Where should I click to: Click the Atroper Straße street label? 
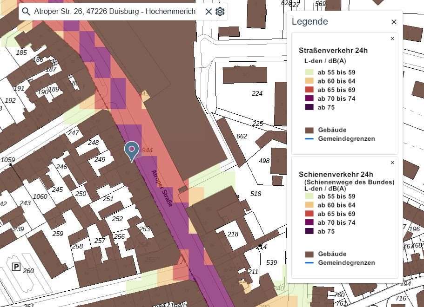[162, 188]
